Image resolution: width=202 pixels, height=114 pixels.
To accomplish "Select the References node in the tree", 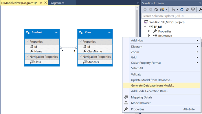I will click(x=165, y=36).
